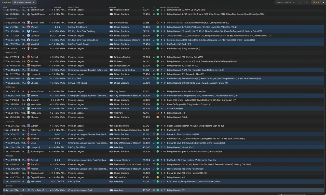Tick the row selector for Sat, 17/2/2024 Liverpool
The image size is (326, 195).
pyautogui.click(x=4, y=74)
